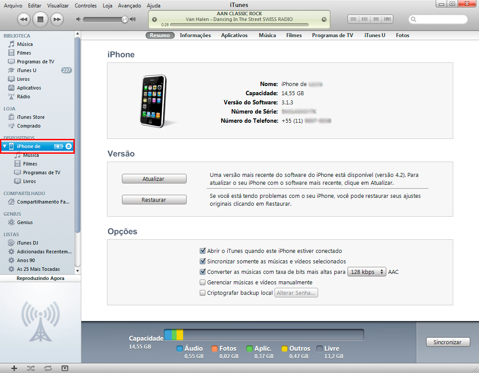
Task: Click the disabled Alterar Senha button
Action: (x=296, y=293)
